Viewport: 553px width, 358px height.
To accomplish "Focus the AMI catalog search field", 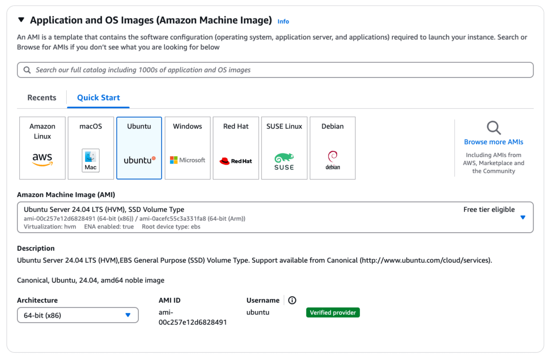I will click(x=275, y=70).
